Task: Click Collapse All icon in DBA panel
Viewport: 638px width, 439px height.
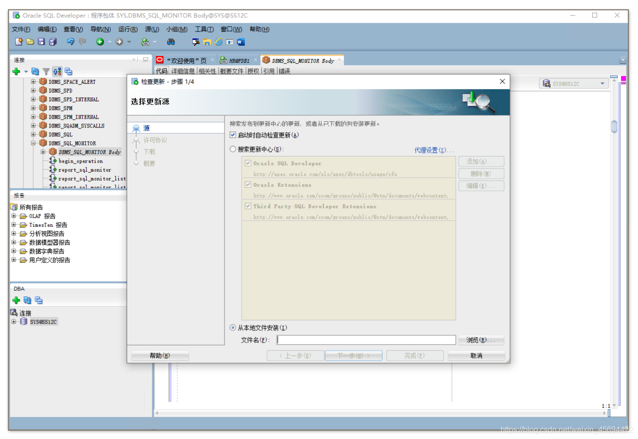Action: pos(39,300)
